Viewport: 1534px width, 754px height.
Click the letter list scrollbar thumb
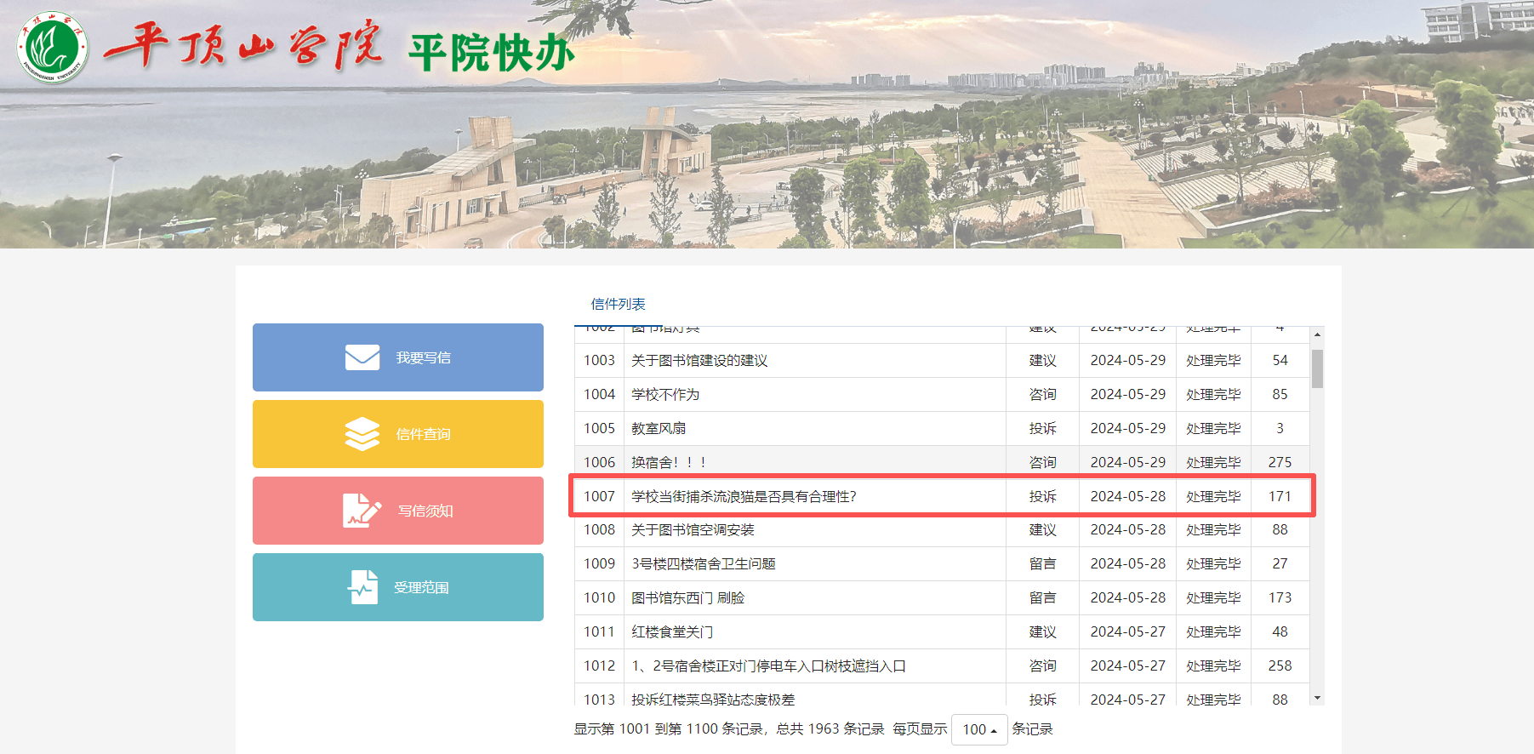1317,368
